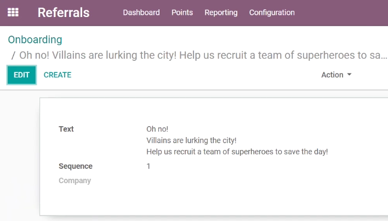Expand the Action dropdown
The height and width of the screenshot is (221, 388).
tap(336, 75)
